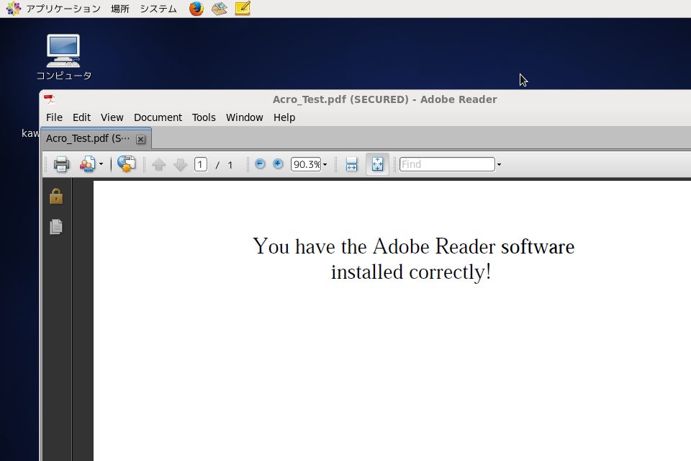691x461 pixels.
Task: Close the Acro_Test.pdf tab
Action: click(140, 139)
